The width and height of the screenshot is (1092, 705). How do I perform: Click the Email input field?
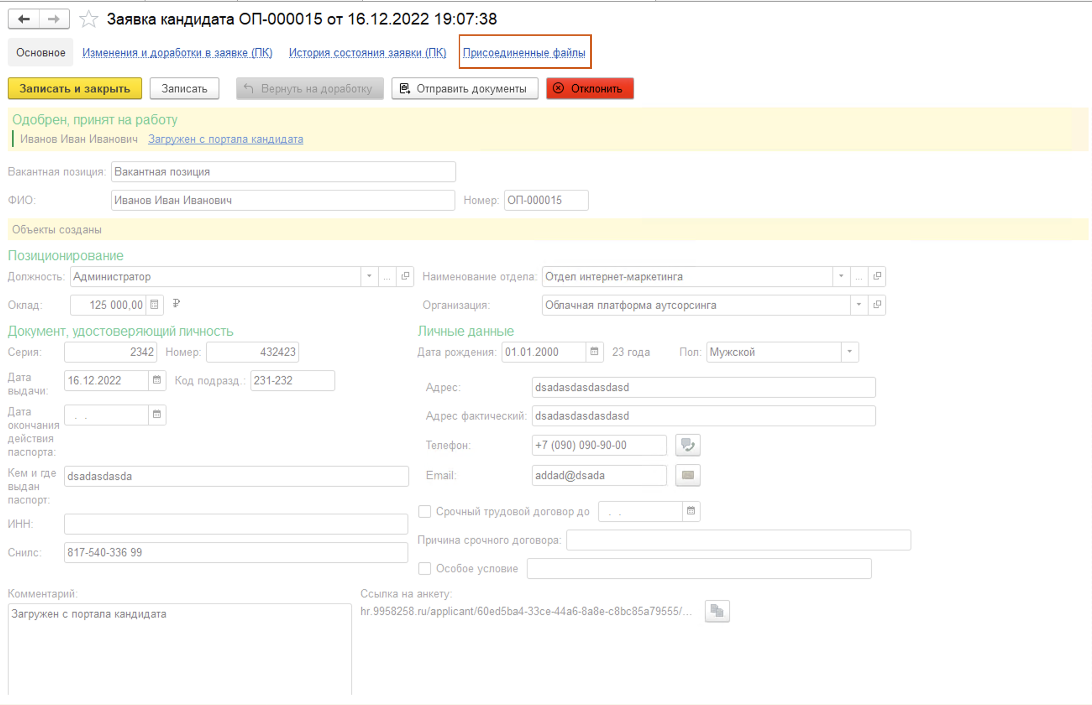click(x=599, y=475)
